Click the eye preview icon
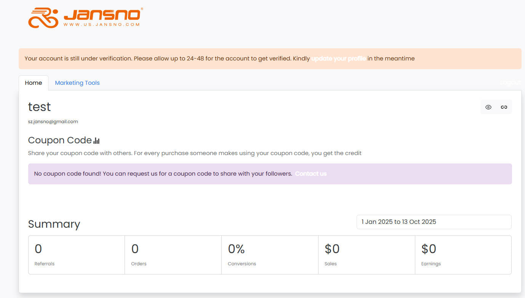Screen dimensions: 525x298 tap(488, 107)
